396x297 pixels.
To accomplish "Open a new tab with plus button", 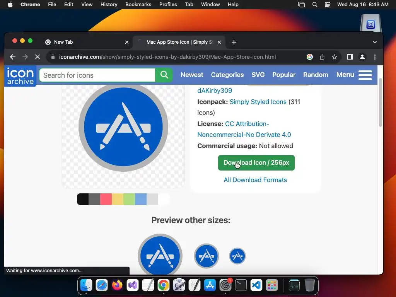I will coord(234,42).
